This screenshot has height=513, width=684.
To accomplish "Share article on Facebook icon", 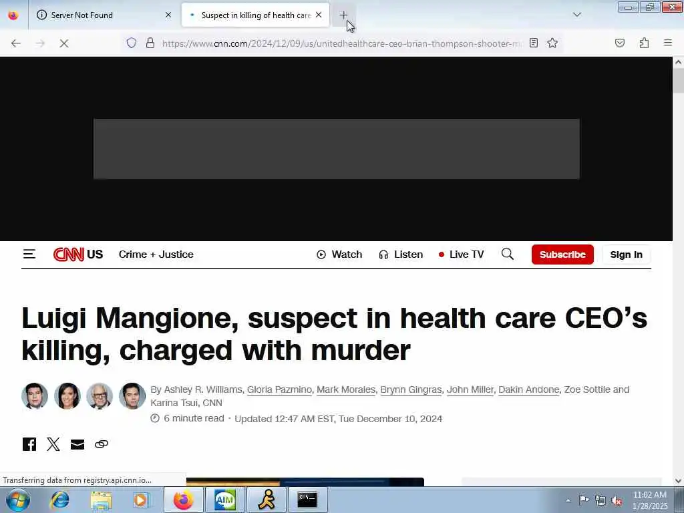I will tap(29, 444).
